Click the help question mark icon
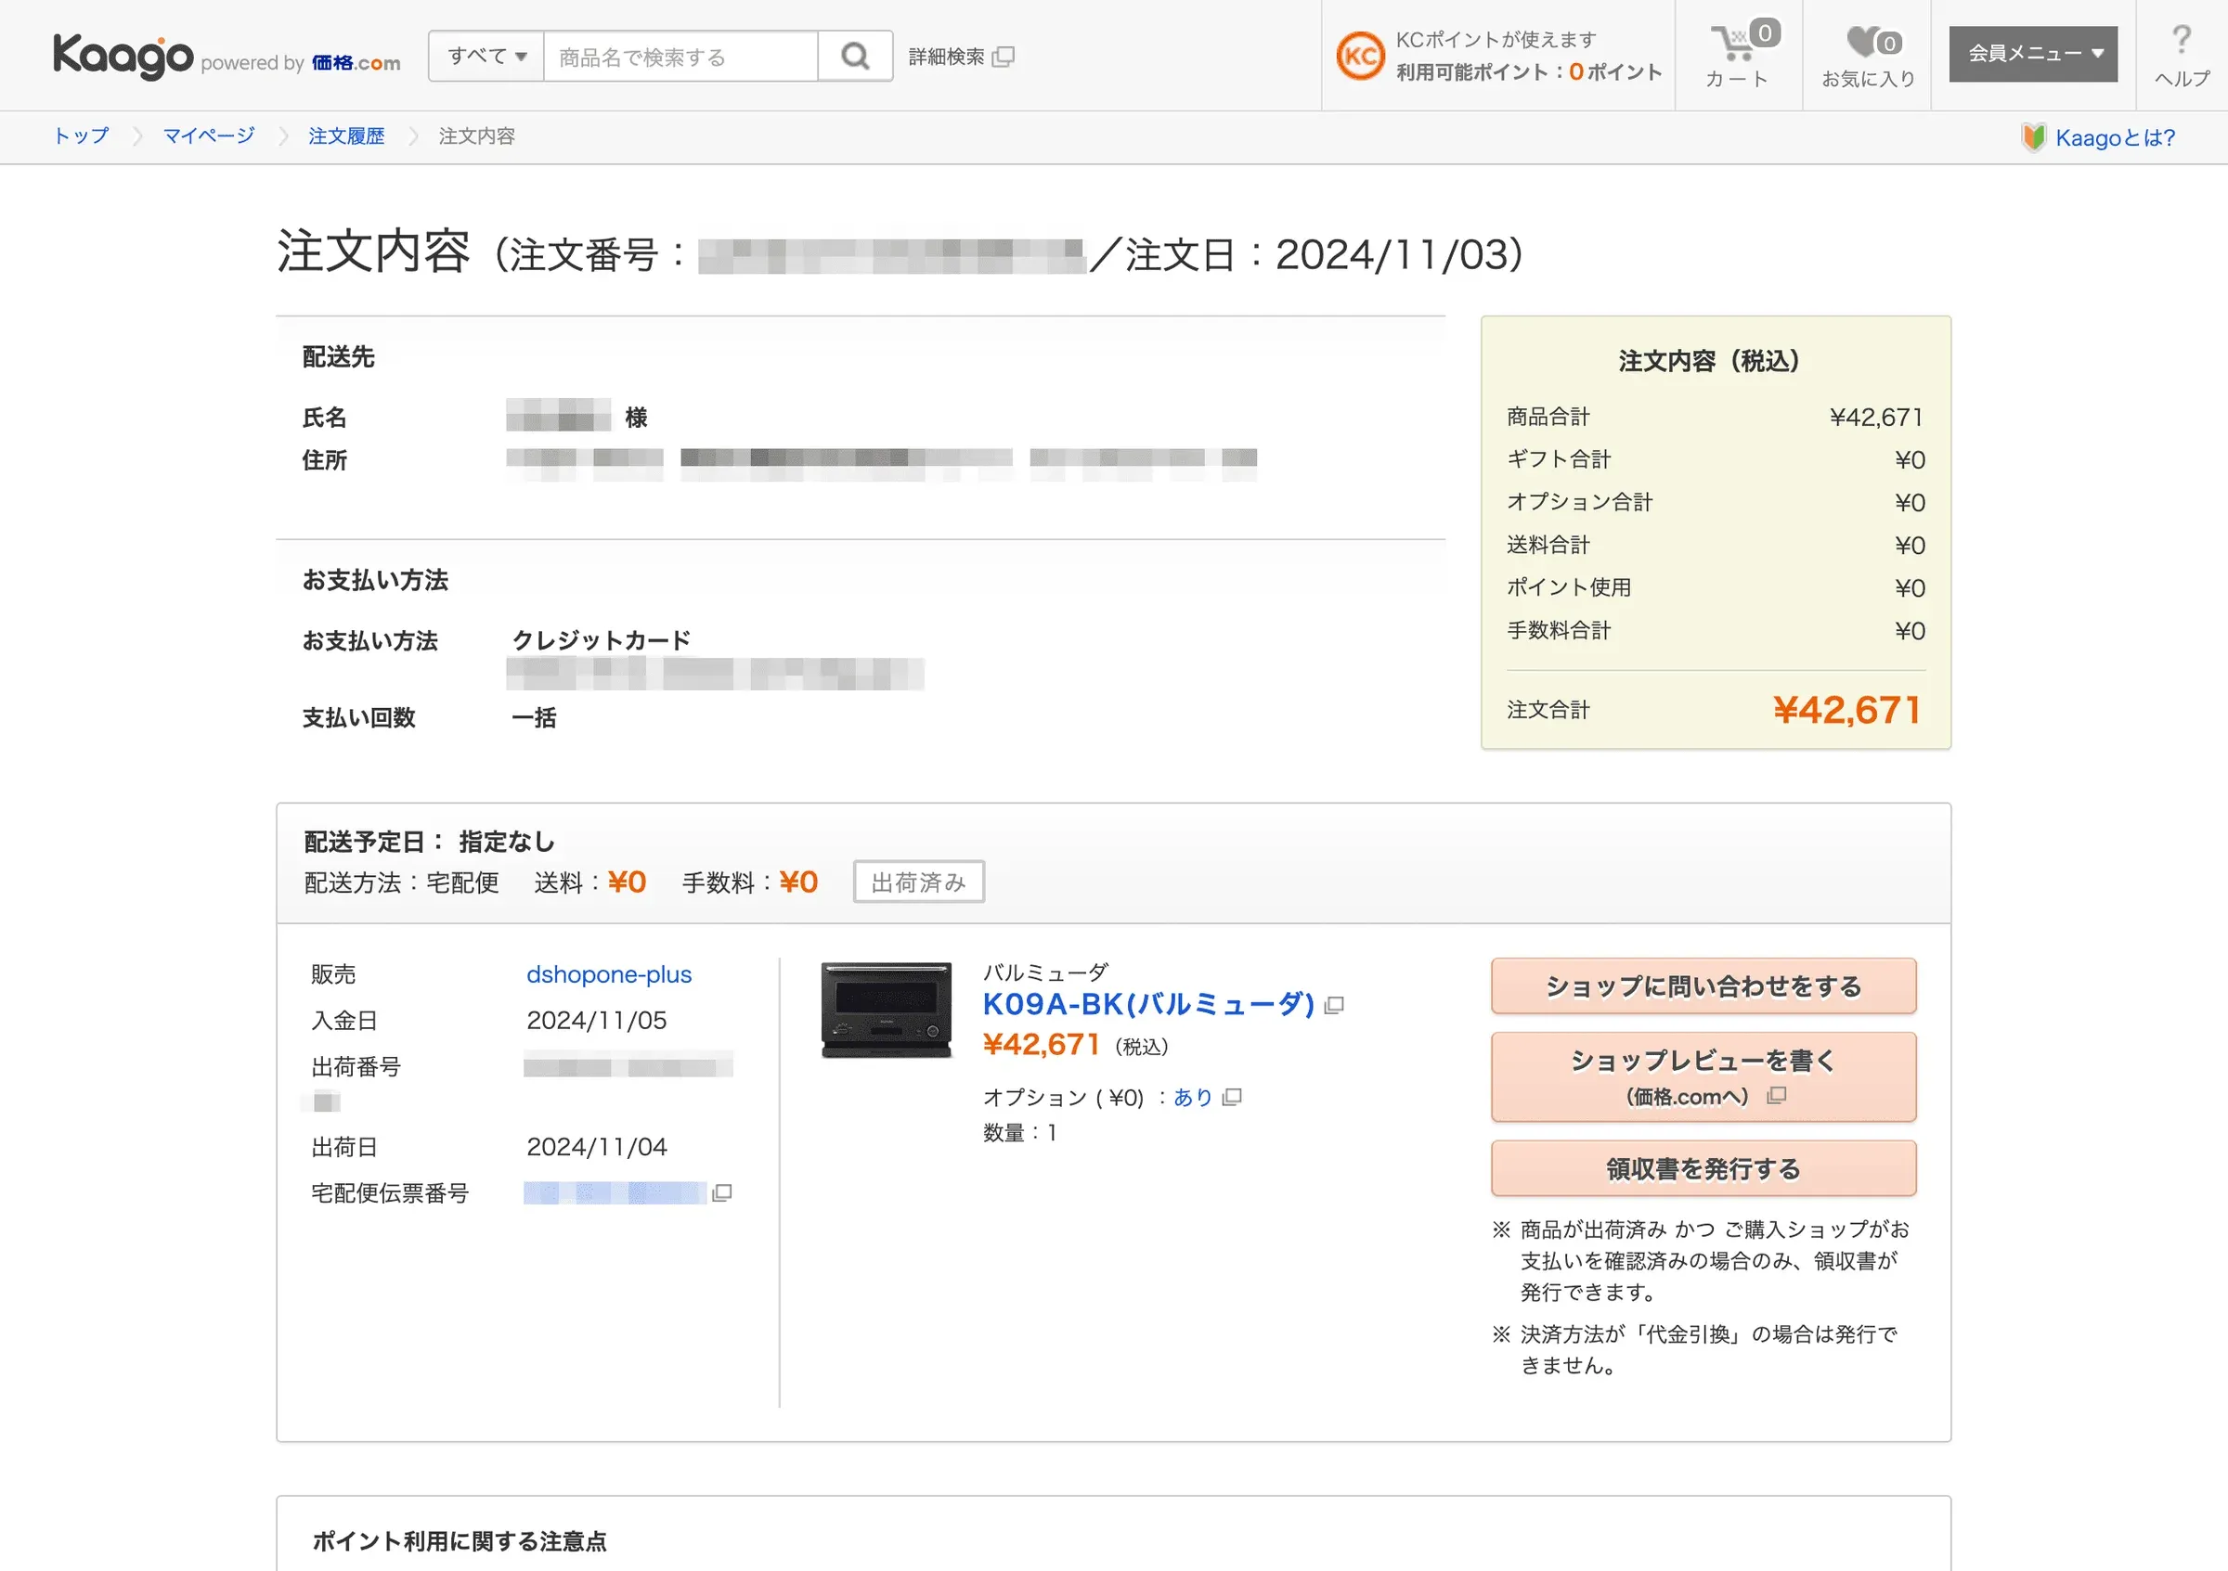The height and width of the screenshot is (1571, 2228). click(x=2181, y=41)
